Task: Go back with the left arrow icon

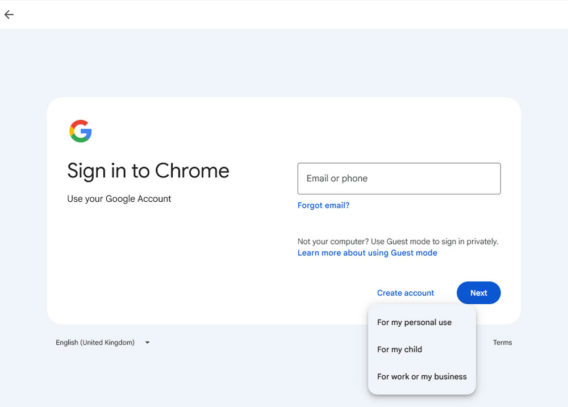Action: pyautogui.click(x=9, y=15)
